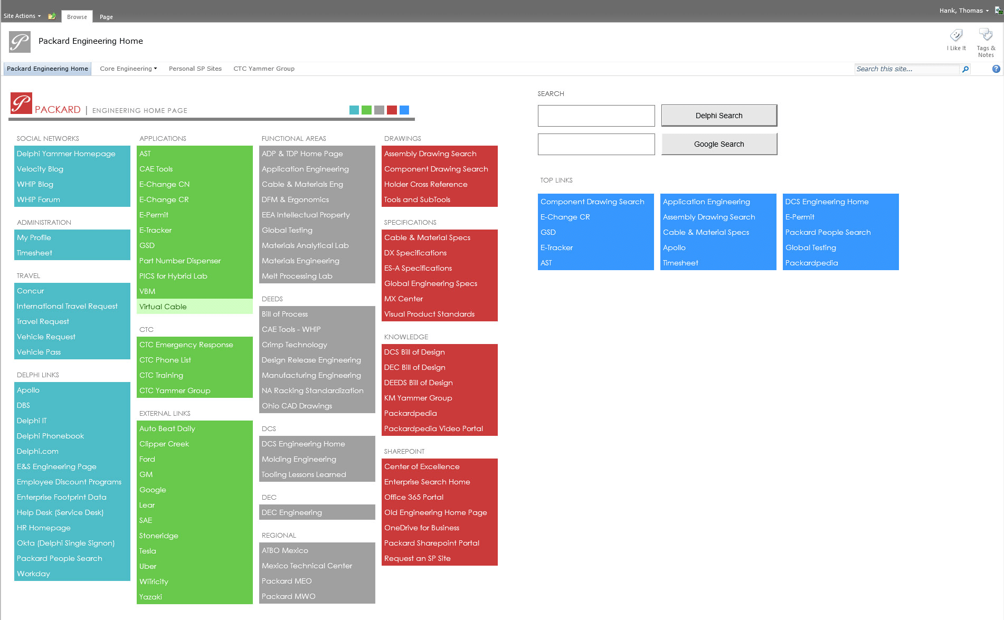Open the Virtual Cable link
Image resolution: width=1004 pixels, height=620 pixels.
(163, 307)
